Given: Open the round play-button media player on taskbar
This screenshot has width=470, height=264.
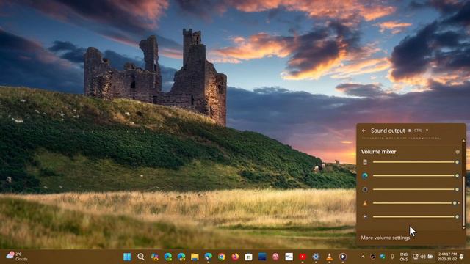Looking at the screenshot, I should click(x=343, y=257).
